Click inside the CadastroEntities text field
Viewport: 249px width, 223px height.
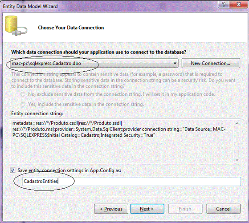[131, 181]
